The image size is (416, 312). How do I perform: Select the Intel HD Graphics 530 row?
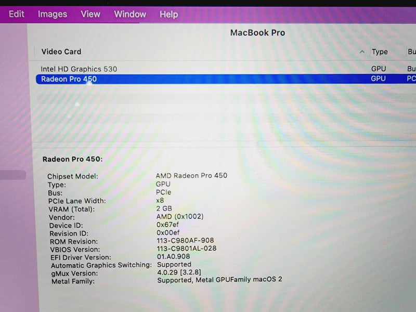point(226,69)
